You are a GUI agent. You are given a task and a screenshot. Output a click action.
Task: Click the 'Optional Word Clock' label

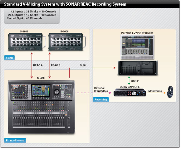(101, 89)
